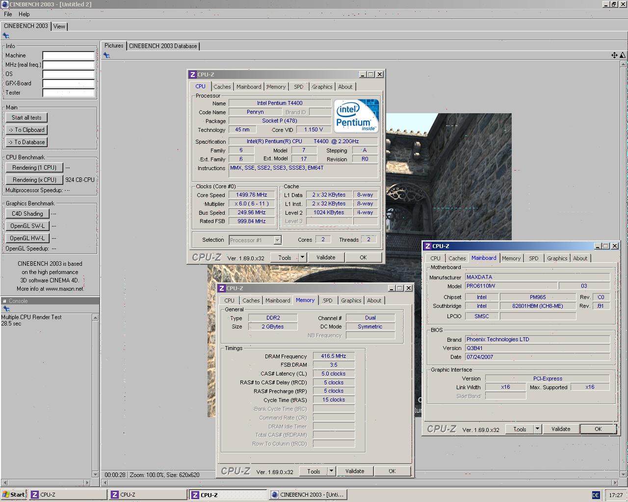Click CPU-Z title icon in CPU window
This screenshot has width=628, height=502.
pos(193,75)
